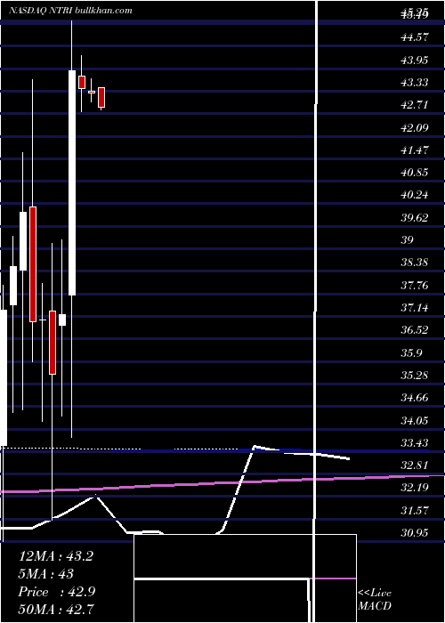Click the 43.33 price axis label
445x623 pixels.
[415, 83]
